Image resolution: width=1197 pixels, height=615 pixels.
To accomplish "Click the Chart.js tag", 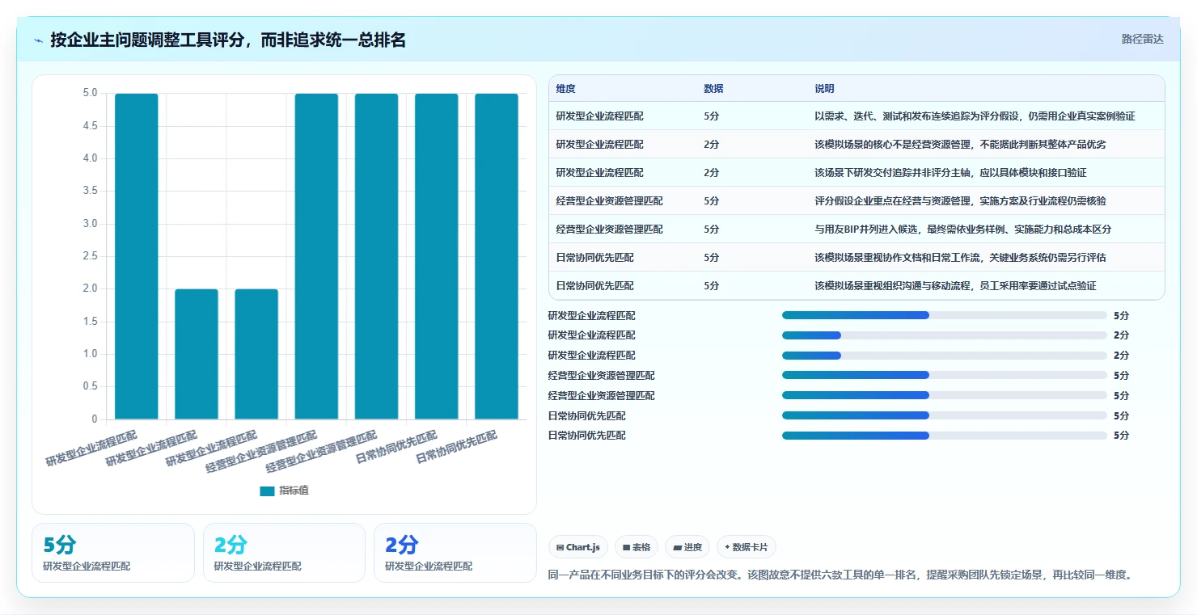I will 578,547.
